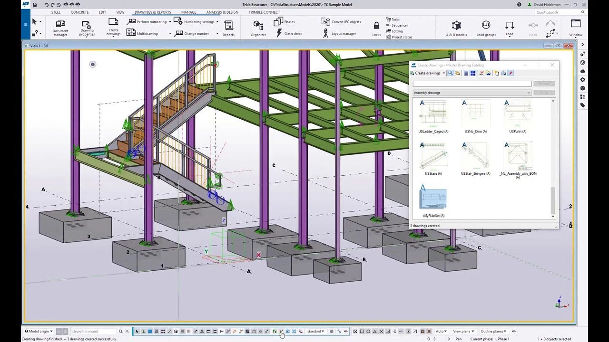609x342 pixels.
Task: Open the Assembly drawings dropdown
Action: point(529,92)
